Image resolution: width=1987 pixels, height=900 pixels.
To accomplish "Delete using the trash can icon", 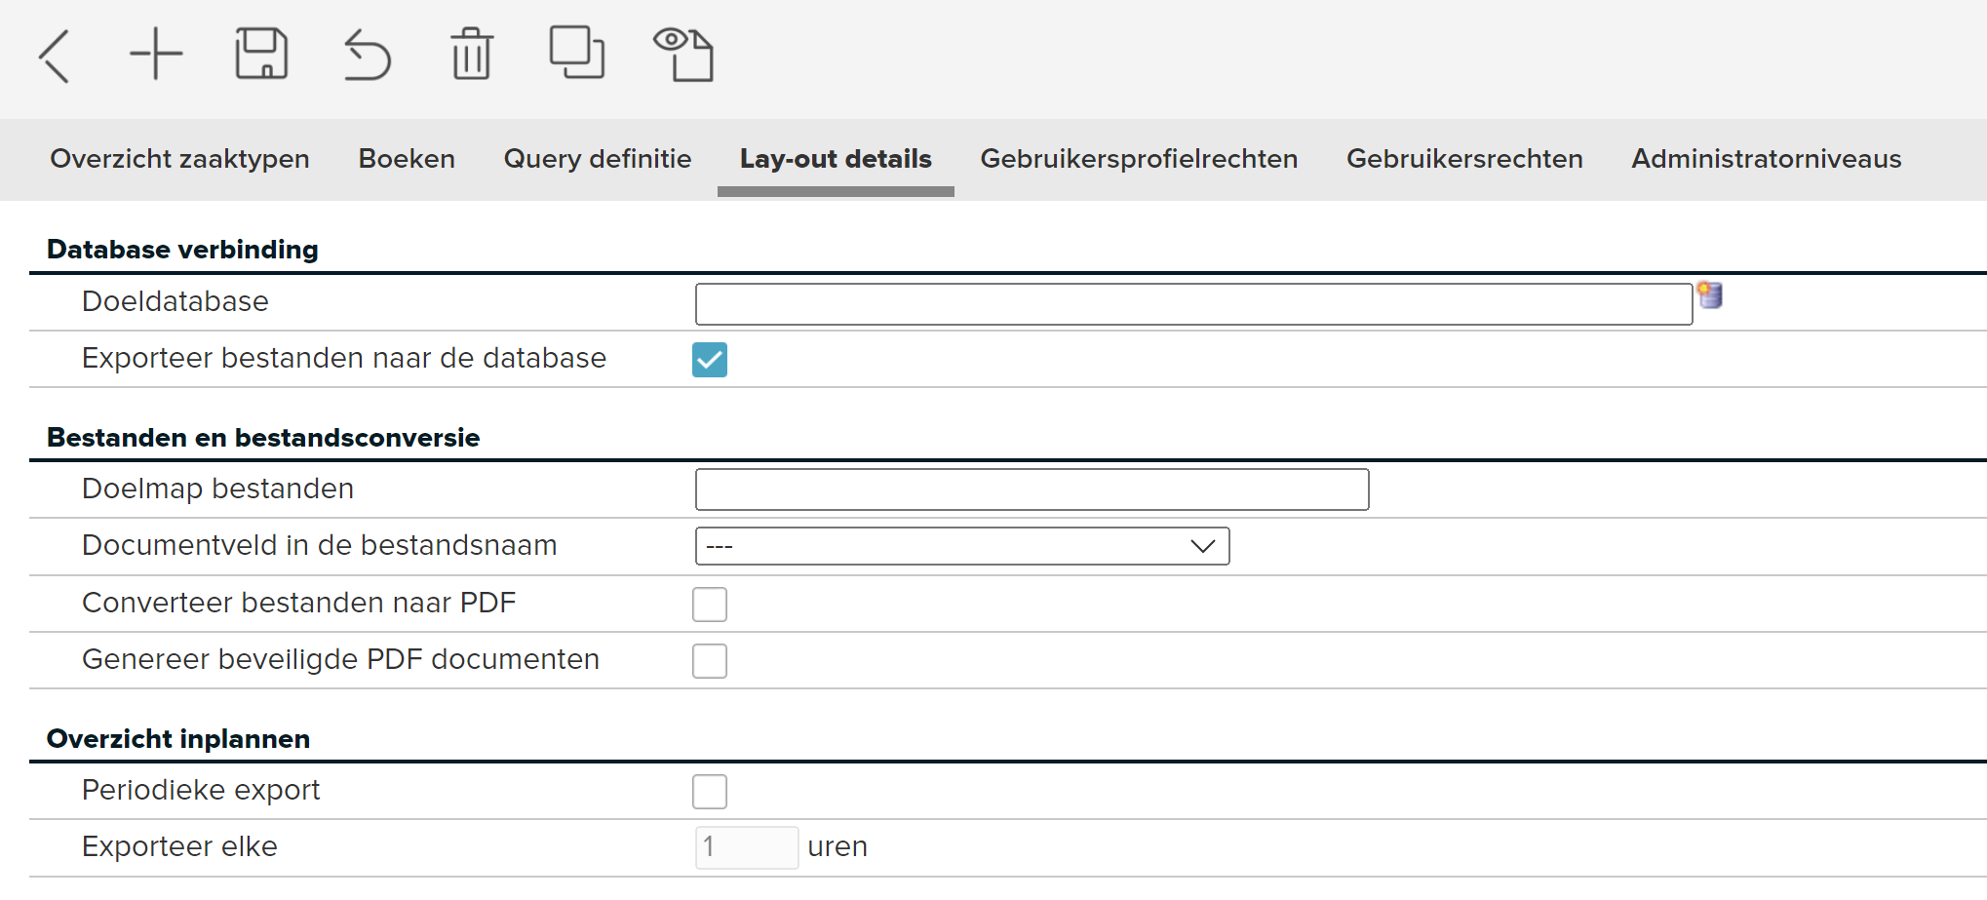I will pyautogui.click(x=472, y=54).
